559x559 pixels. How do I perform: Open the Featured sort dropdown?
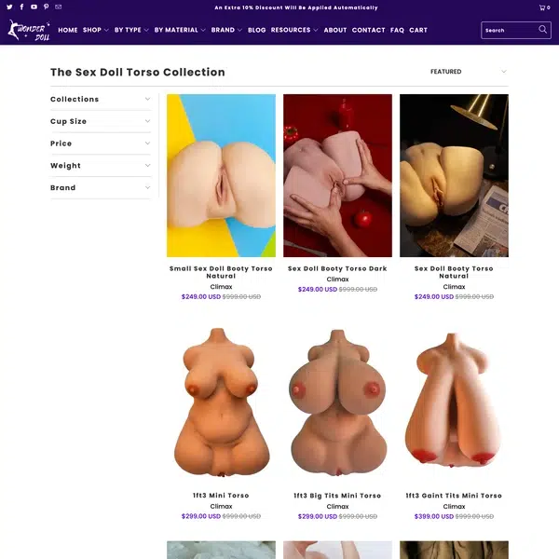[x=468, y=72]
